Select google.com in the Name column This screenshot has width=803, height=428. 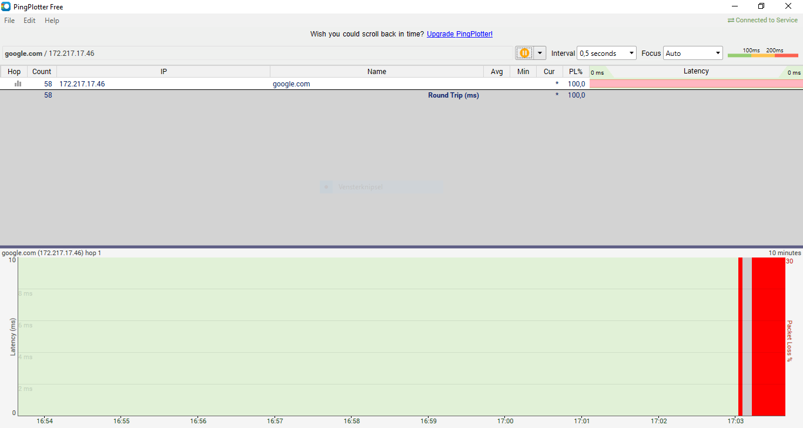coord(292,84)
